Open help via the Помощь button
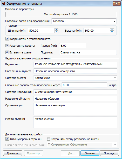Image resolution: width=122 pixels, height=159 pixels. 109,153
